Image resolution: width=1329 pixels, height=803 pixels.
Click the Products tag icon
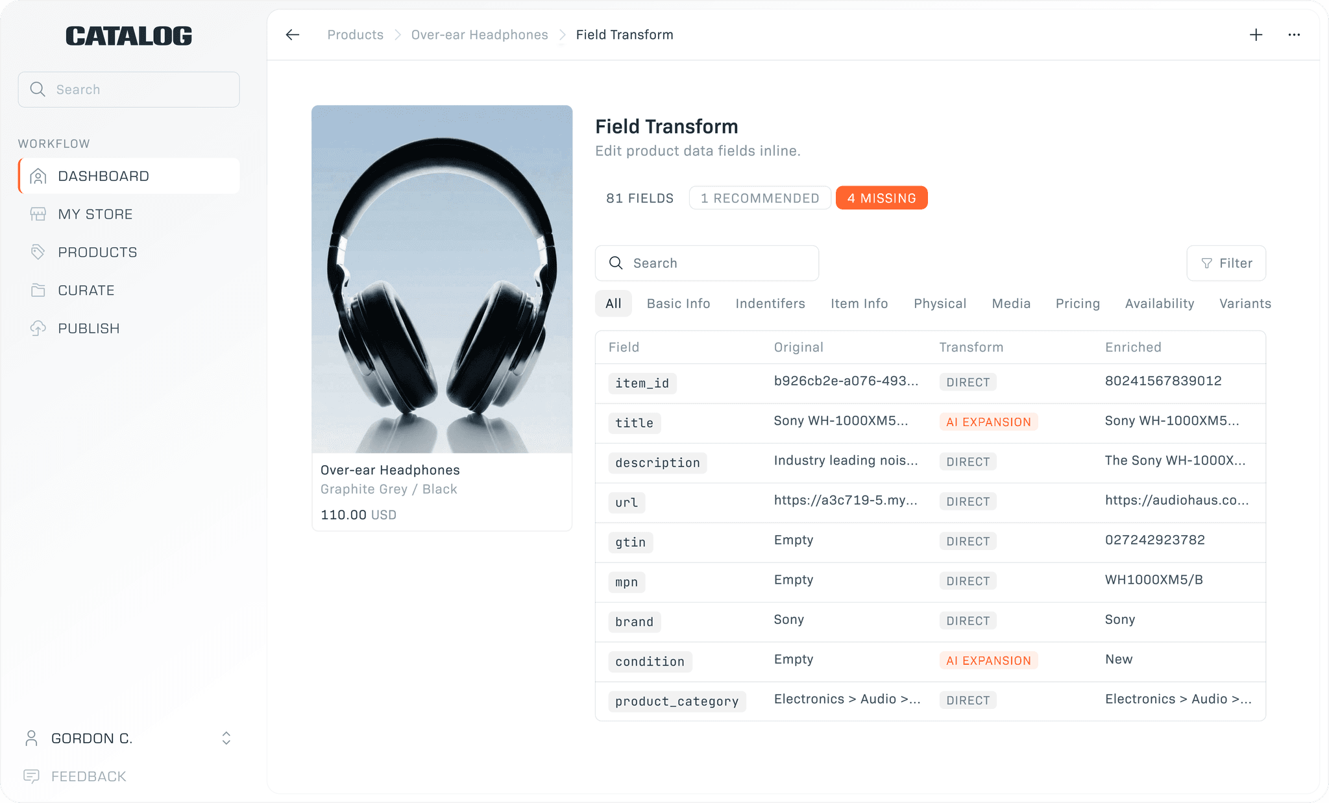click(x=38, y=252)
